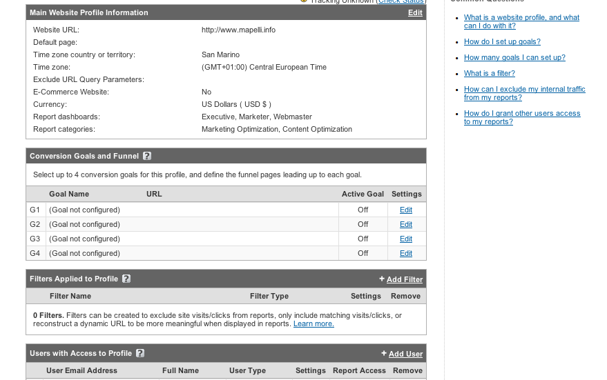607x380 pixels.
Task: Open 'What is a website profile' help link
Action: click(x=521, y=21)
